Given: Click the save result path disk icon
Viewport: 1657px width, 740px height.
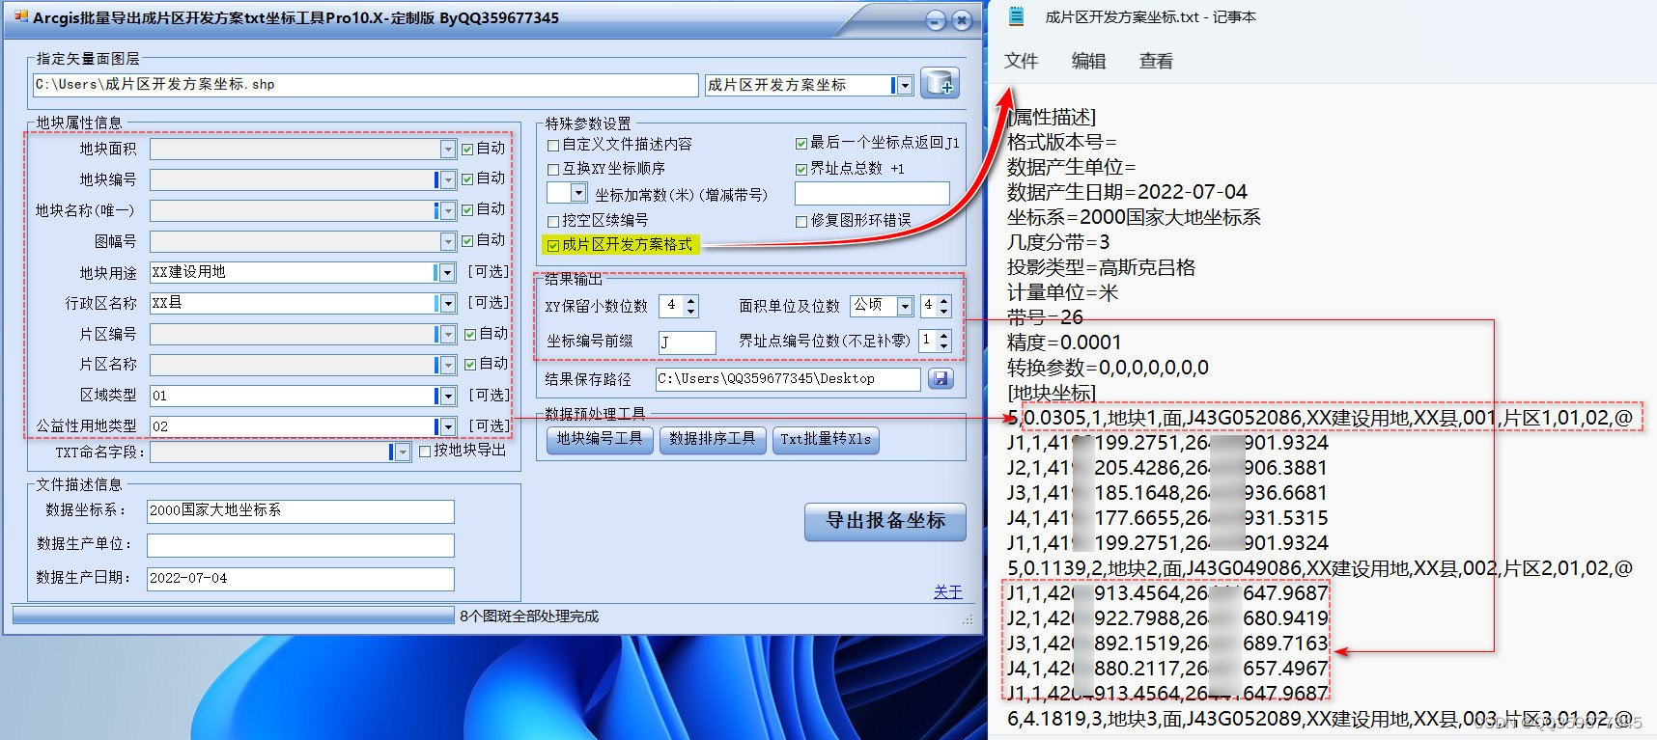Looking at the screenshot, I should click(x=941, y=379).
